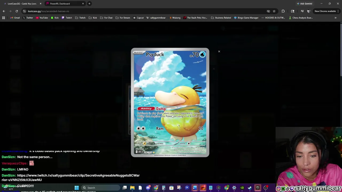Open The Vault: Petz bookmark

195,18
